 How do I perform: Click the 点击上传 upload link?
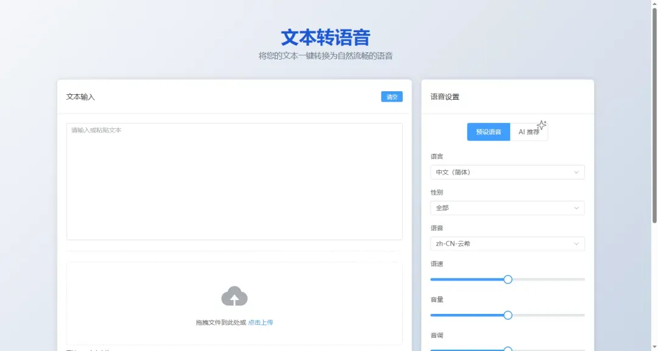(x=262, y=322)
